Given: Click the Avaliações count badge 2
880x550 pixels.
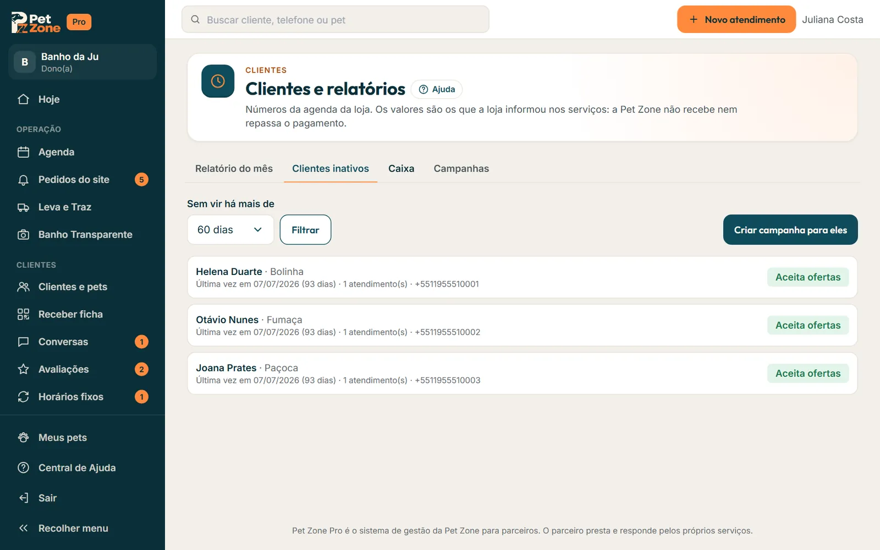Looking at the screenshot, I should tap(141, 369).
